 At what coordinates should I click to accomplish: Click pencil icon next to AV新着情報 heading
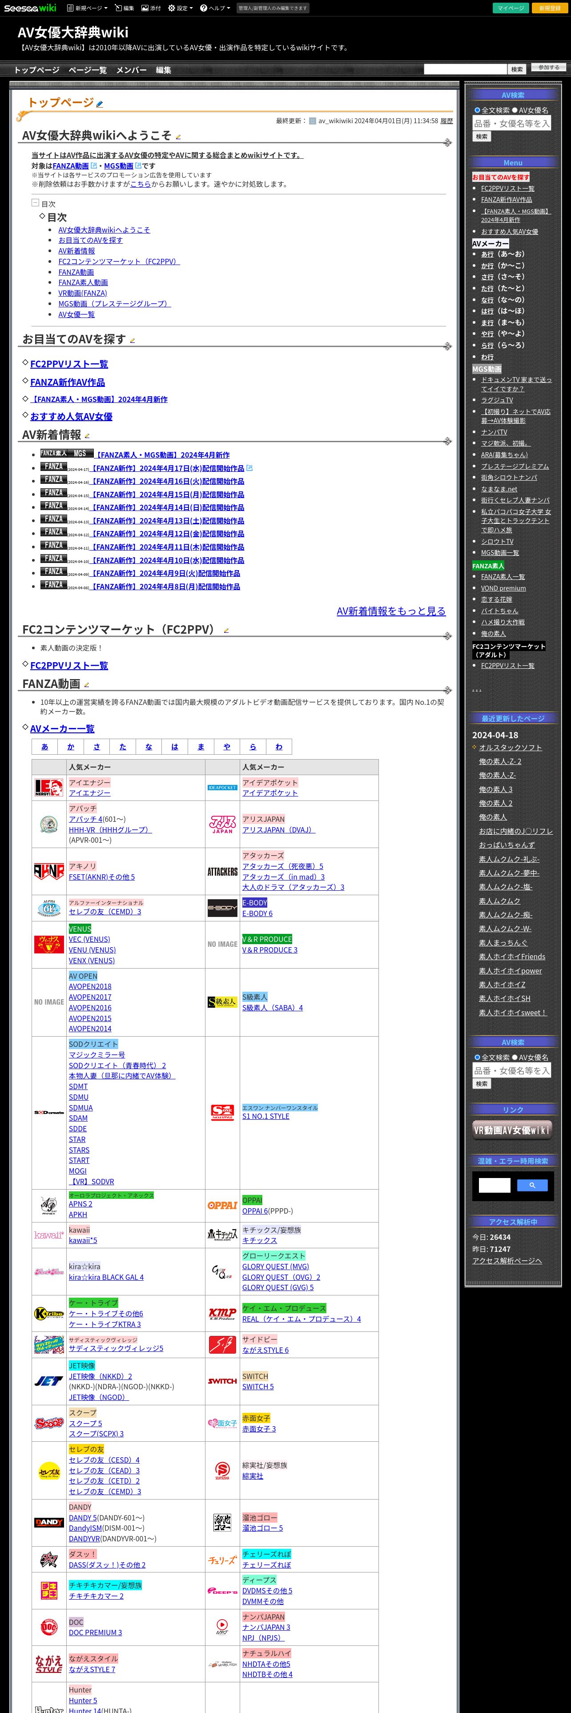[x=87, y=436]
